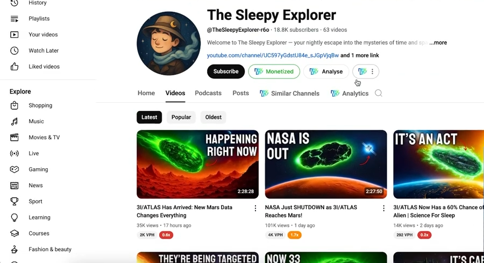Screen dimensions: 484x263
Task: Click the Live broadcast icon
Action: [x=14, y=153]
